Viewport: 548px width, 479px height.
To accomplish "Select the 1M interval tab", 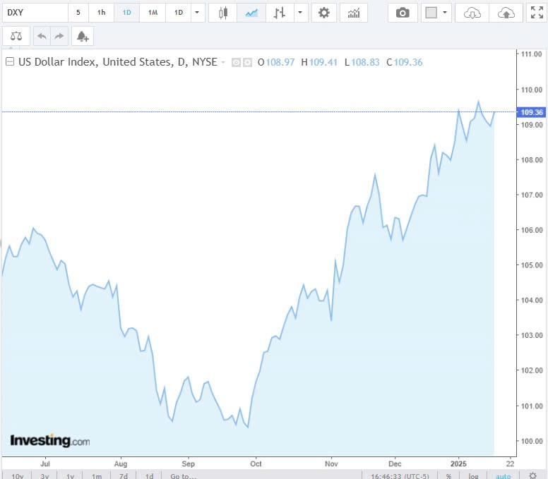I will [153, 13].
